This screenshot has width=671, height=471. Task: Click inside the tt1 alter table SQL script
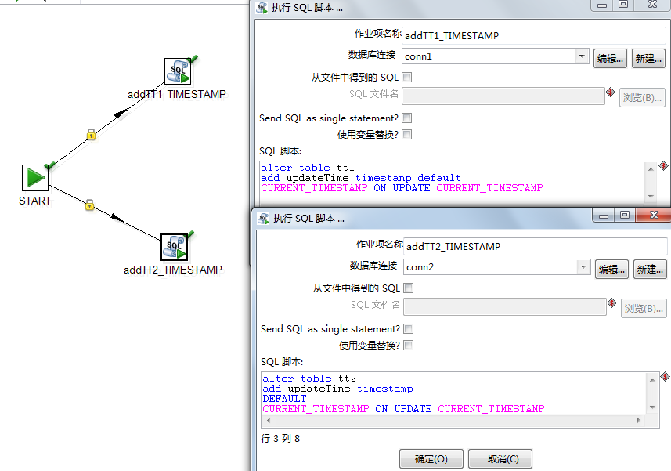pos(453,183)
